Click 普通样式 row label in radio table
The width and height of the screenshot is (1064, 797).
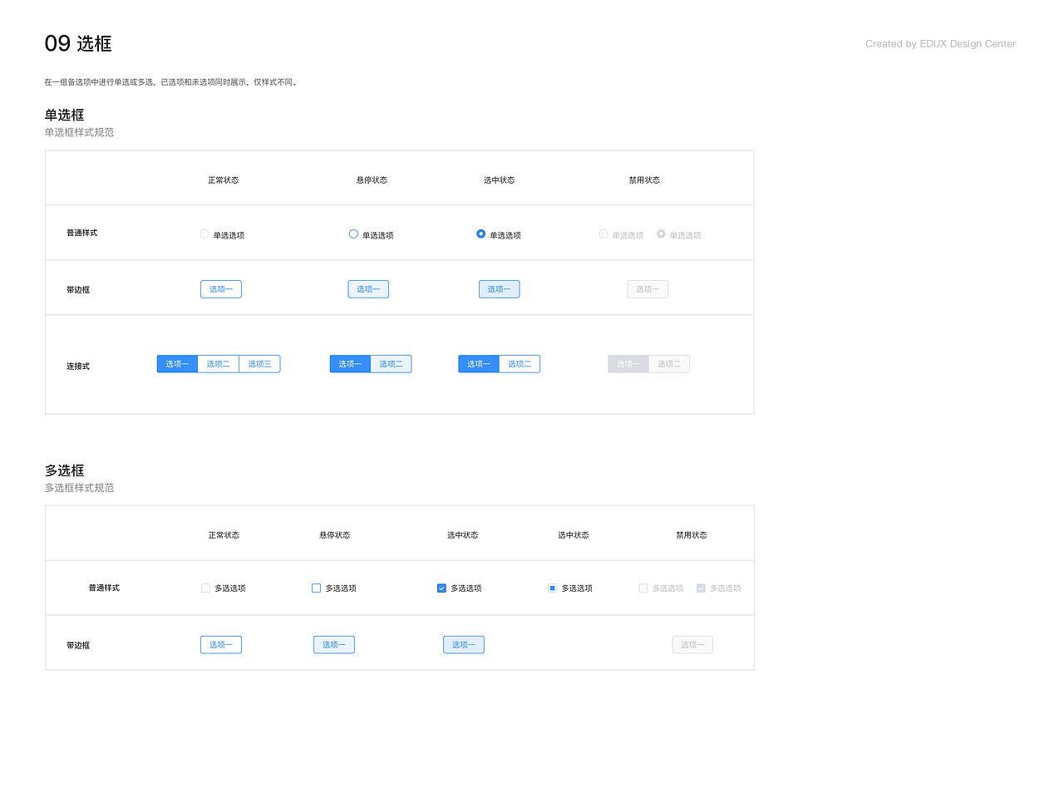tap(81, 233)
